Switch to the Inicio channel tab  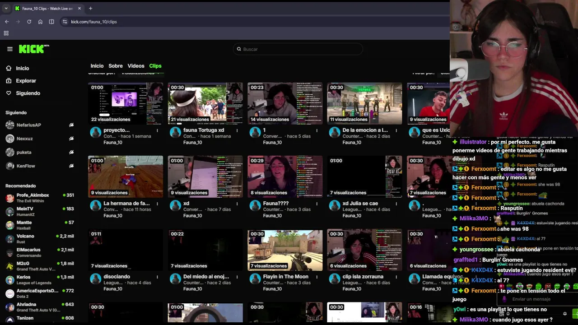click(97, 66)
